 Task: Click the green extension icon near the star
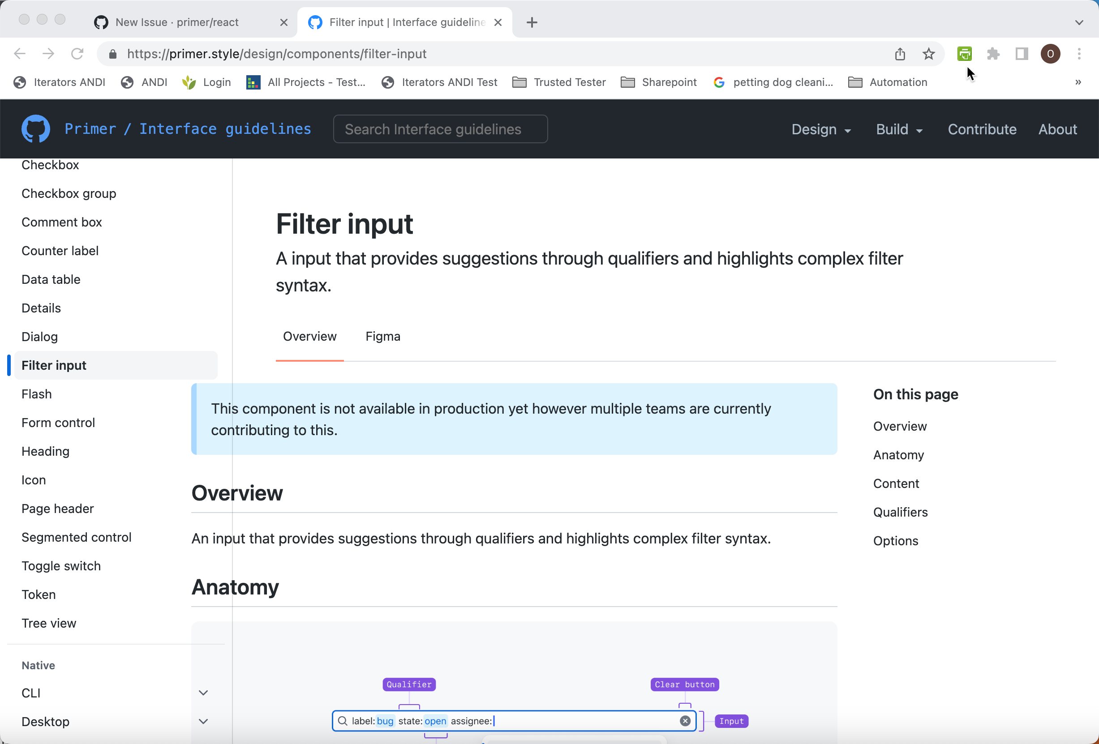tap(965, 53)
